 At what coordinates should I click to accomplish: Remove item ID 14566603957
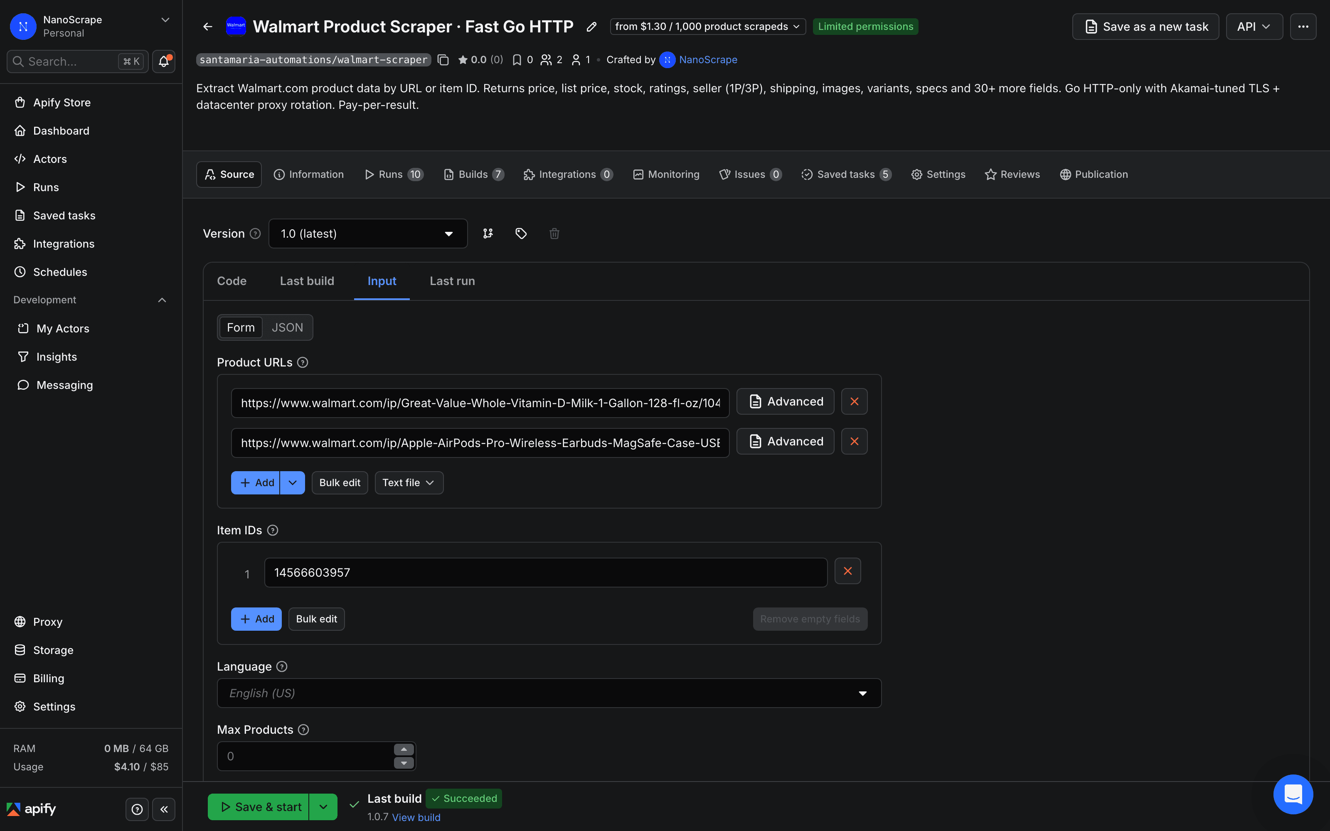click(847, 571)
